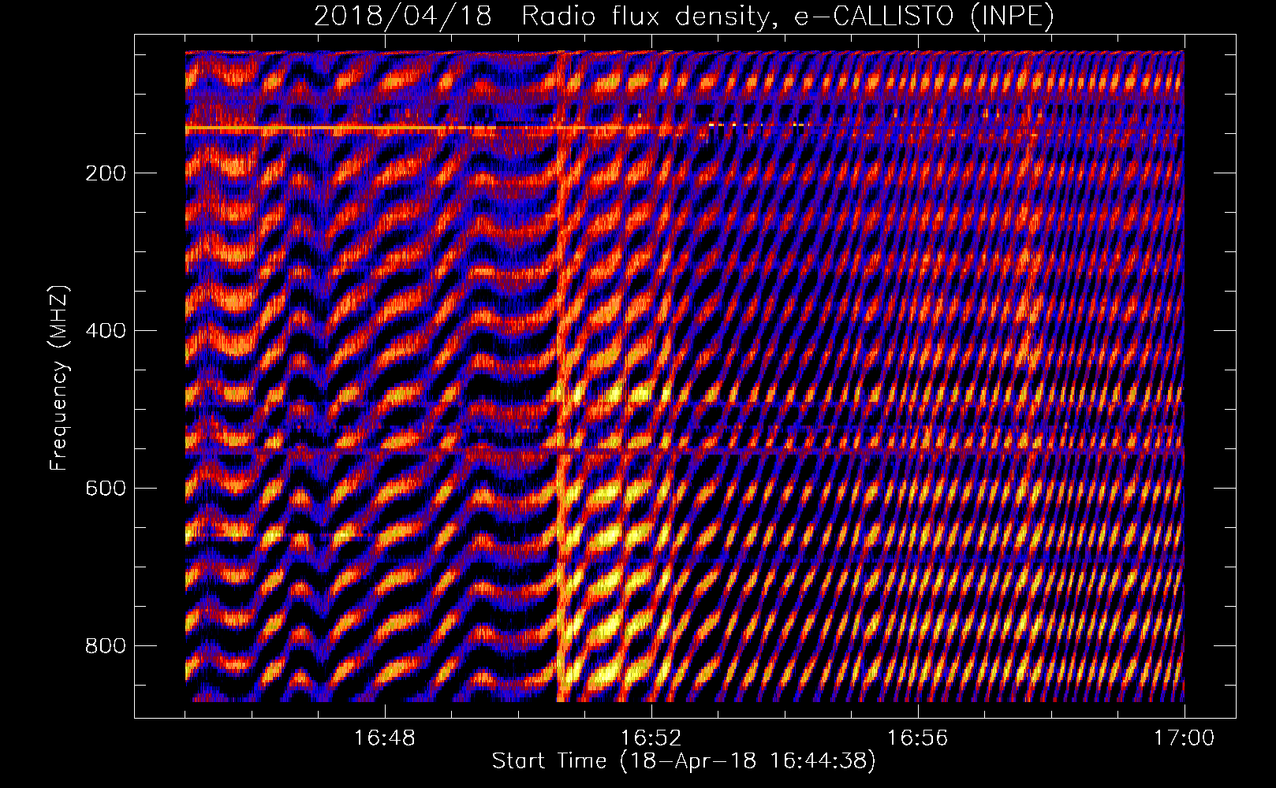Click the '200' frequency tick label
The height and width of the screenshot is (788, 1276).
click(x=106, y=173)
